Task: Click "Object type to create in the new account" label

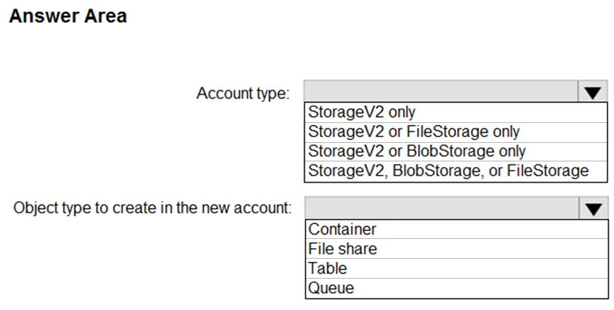Action: coord(153,208)
